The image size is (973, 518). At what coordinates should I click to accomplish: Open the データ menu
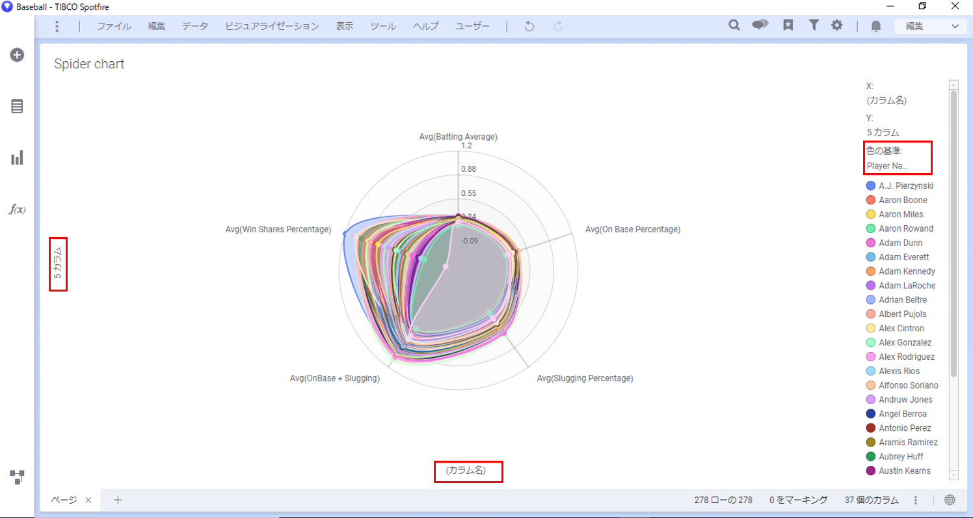coord(195,26)
